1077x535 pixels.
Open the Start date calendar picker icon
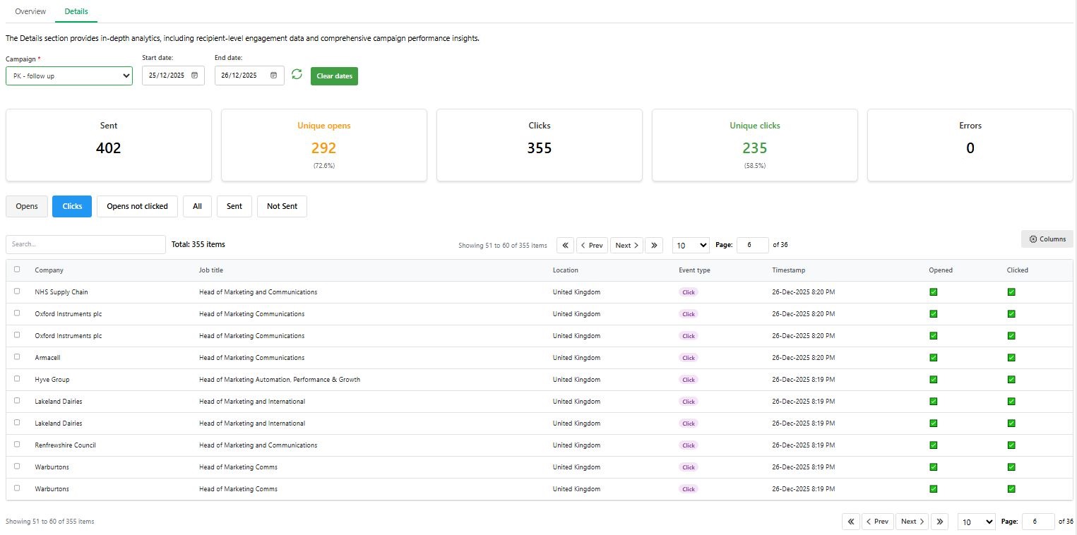tap(194, 76)
